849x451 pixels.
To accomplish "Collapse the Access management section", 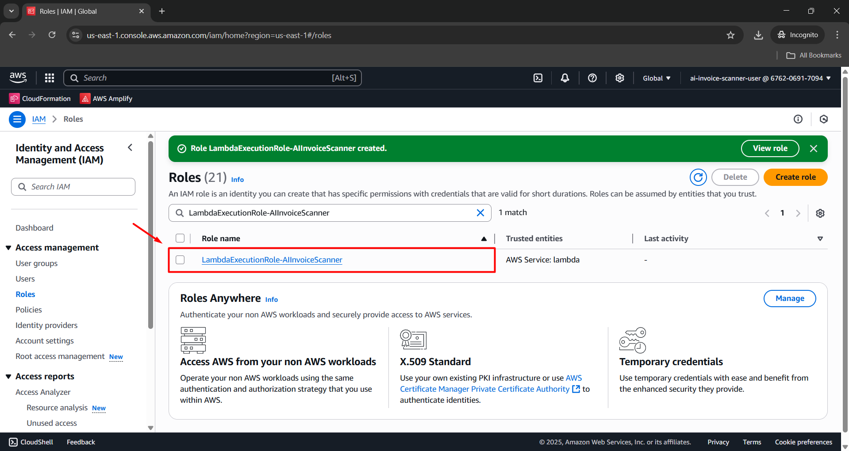I will click(8, 248).
